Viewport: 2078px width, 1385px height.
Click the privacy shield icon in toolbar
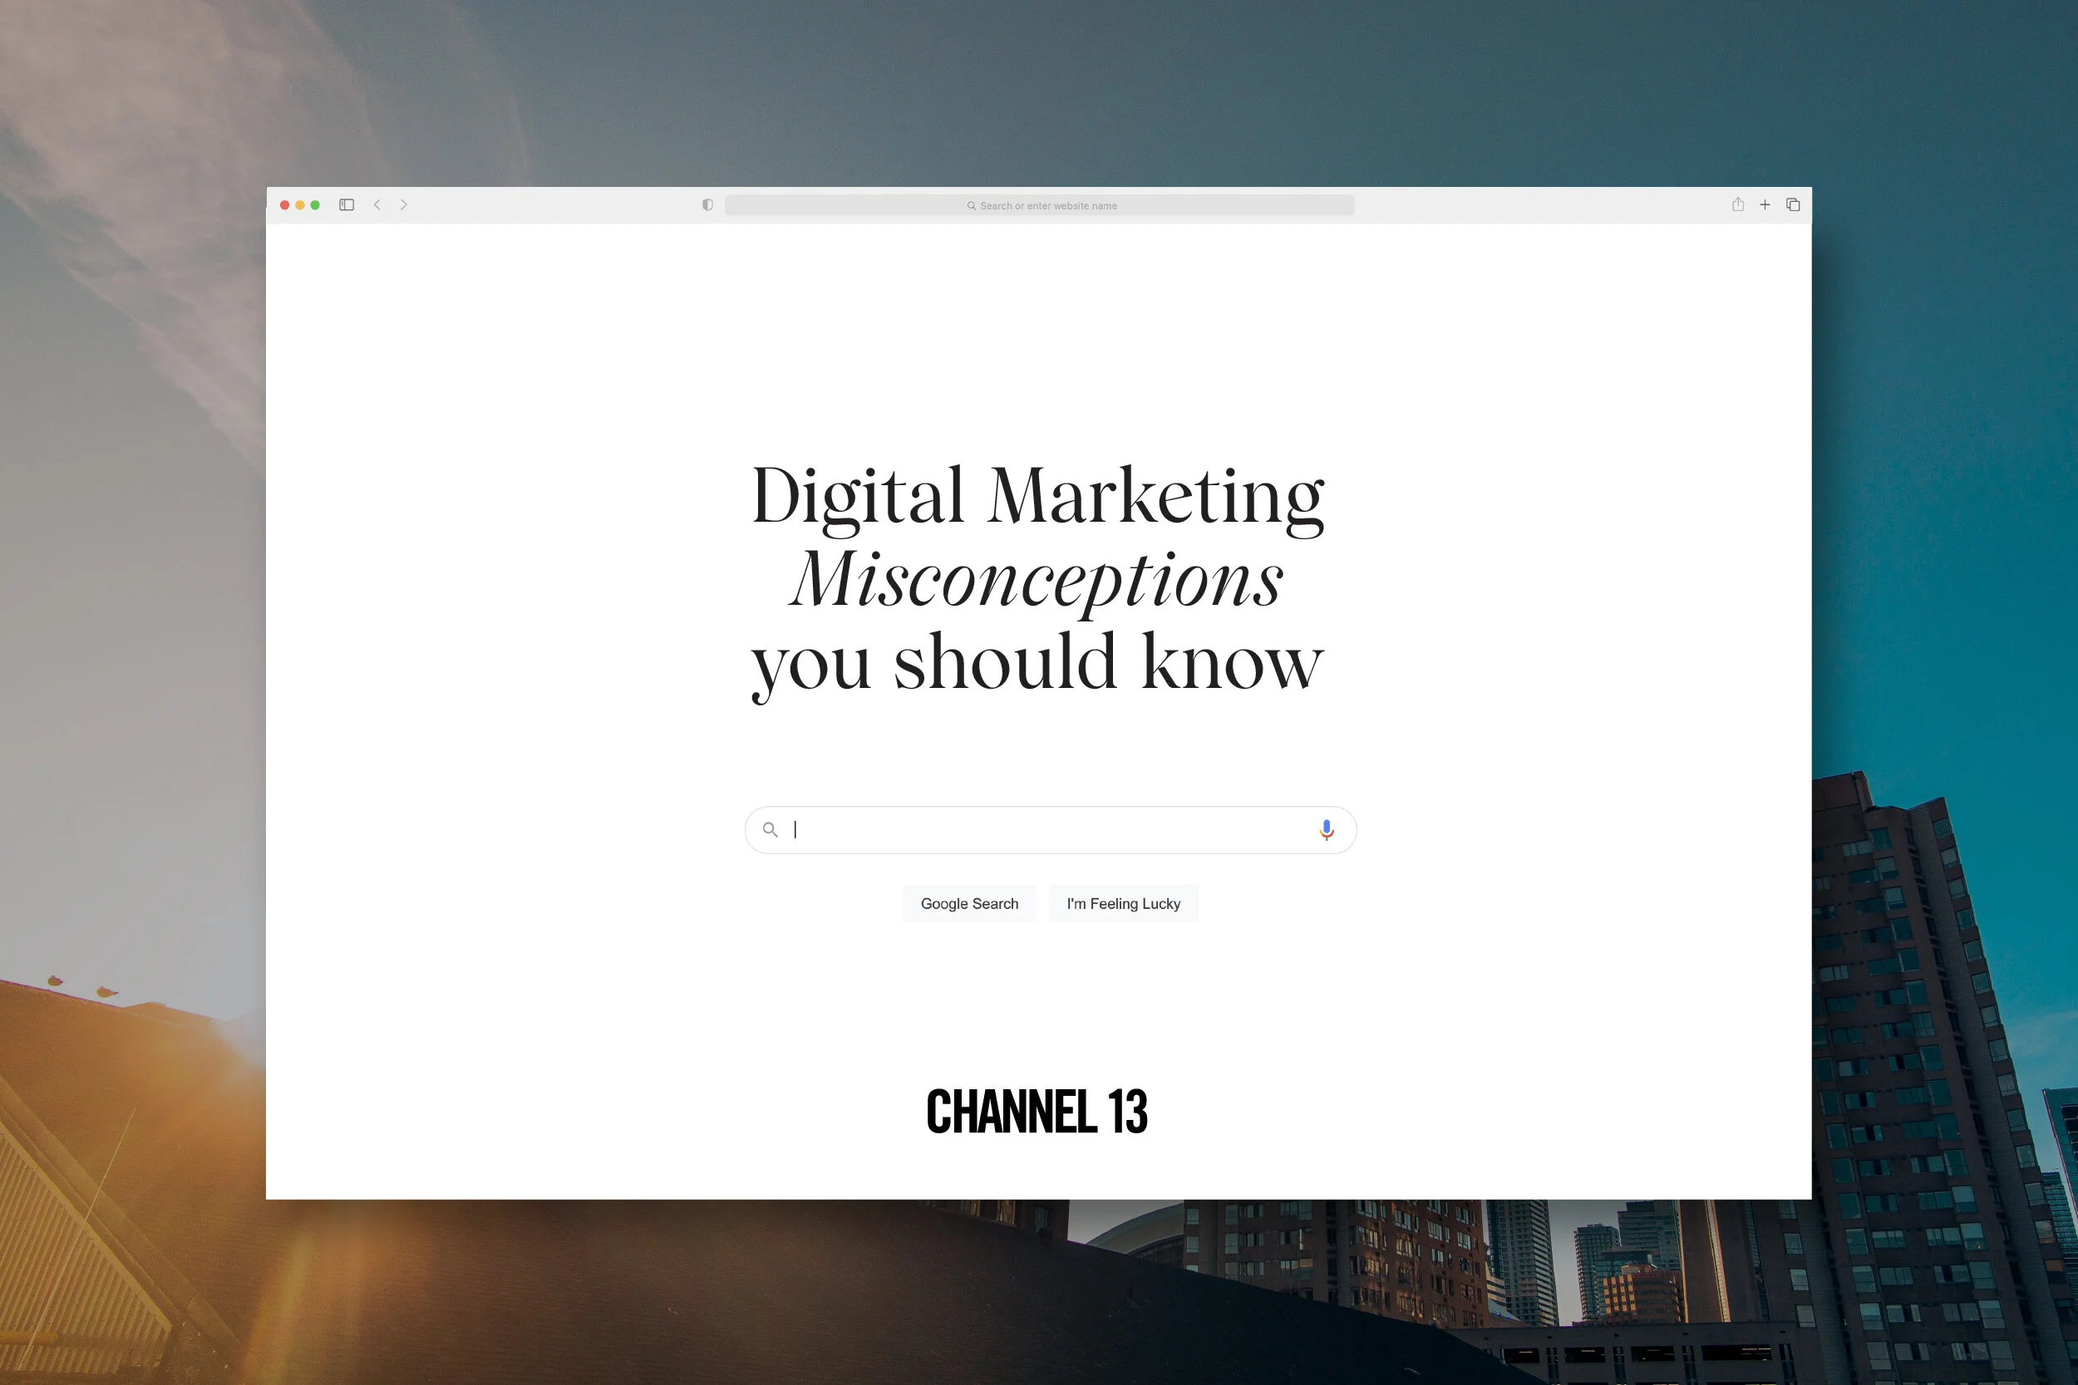tap(706, 204)
